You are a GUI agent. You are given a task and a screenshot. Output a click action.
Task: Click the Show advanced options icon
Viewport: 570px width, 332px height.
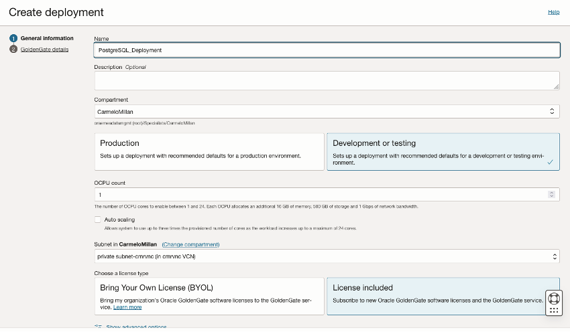(x=99, y=327)
